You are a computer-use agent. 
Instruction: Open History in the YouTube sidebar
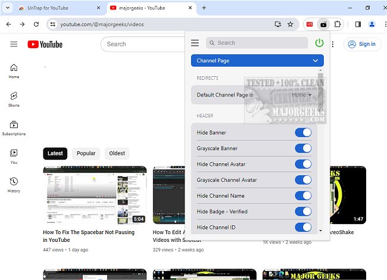coord(14,185)
